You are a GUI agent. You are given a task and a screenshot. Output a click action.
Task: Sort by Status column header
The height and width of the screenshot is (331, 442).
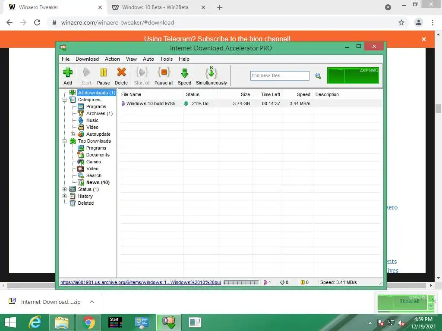(x=201, y=94)
